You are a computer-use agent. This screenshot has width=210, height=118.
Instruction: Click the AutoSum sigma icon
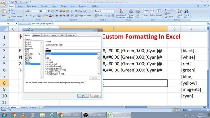click(166, 10)
